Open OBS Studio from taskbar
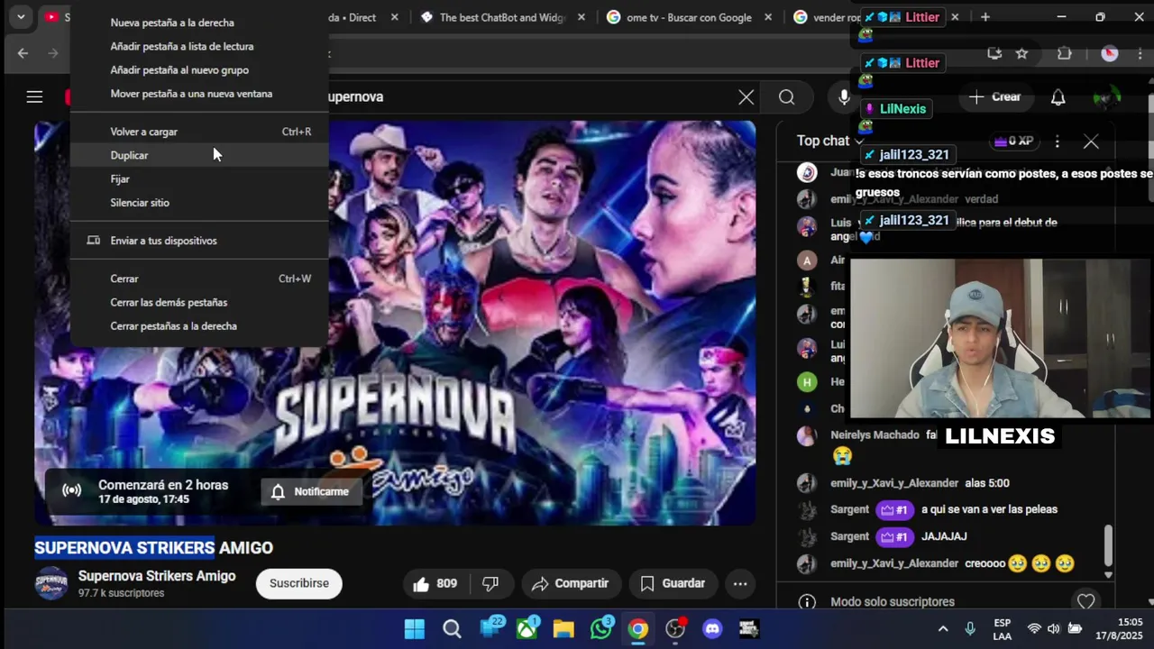Image resolution: width=1154 pixels, height=649 pixels. point(675,629)
